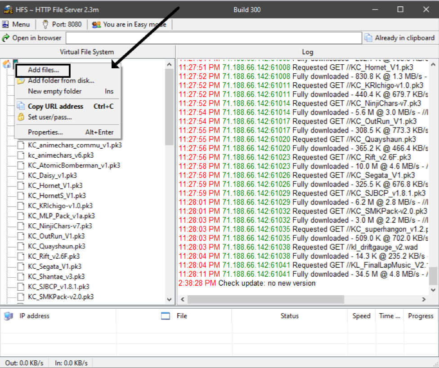
Task: Click the Time column header
Action: 390,316
